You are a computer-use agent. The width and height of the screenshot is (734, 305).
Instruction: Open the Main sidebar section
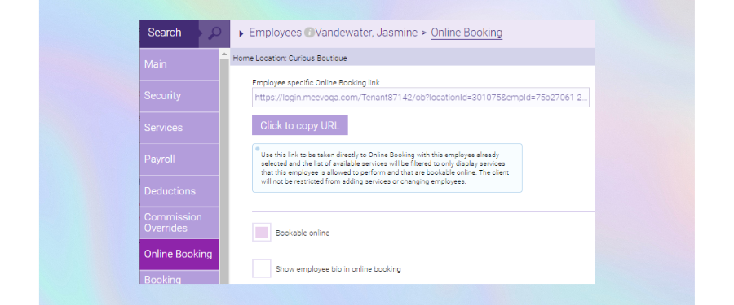[179, 64]
